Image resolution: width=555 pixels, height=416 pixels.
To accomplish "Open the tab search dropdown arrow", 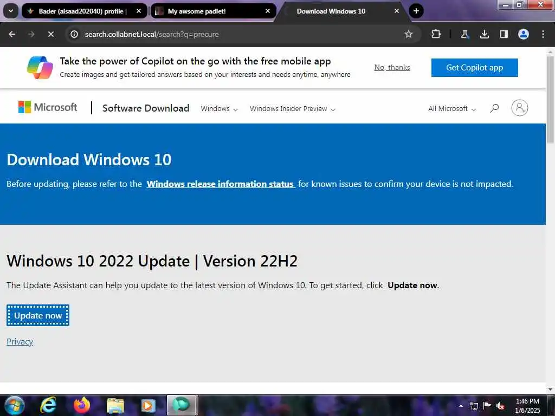I will [11, 11].
